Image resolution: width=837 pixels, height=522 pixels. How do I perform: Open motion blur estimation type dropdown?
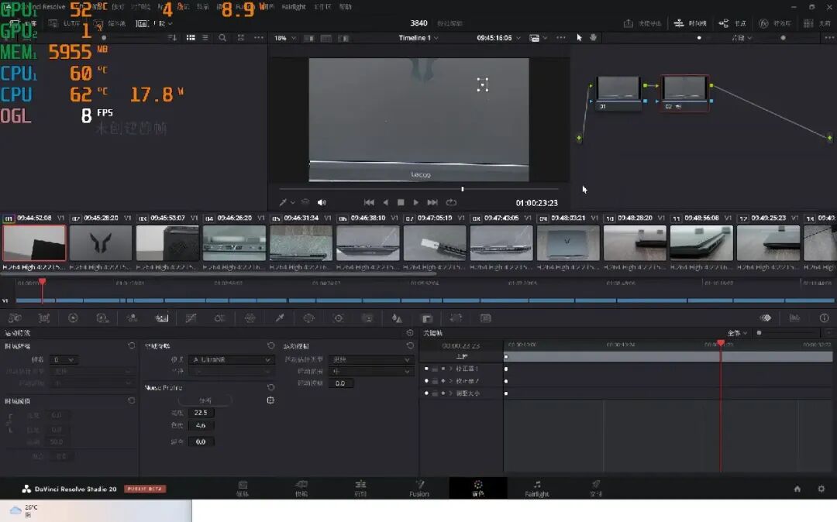[371, 360]
